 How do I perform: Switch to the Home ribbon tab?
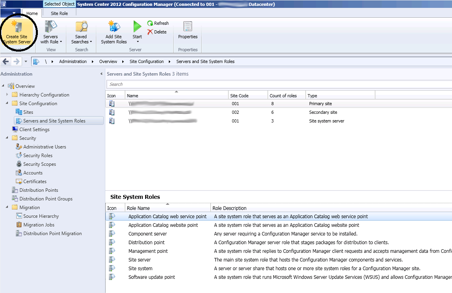point(32,13)
